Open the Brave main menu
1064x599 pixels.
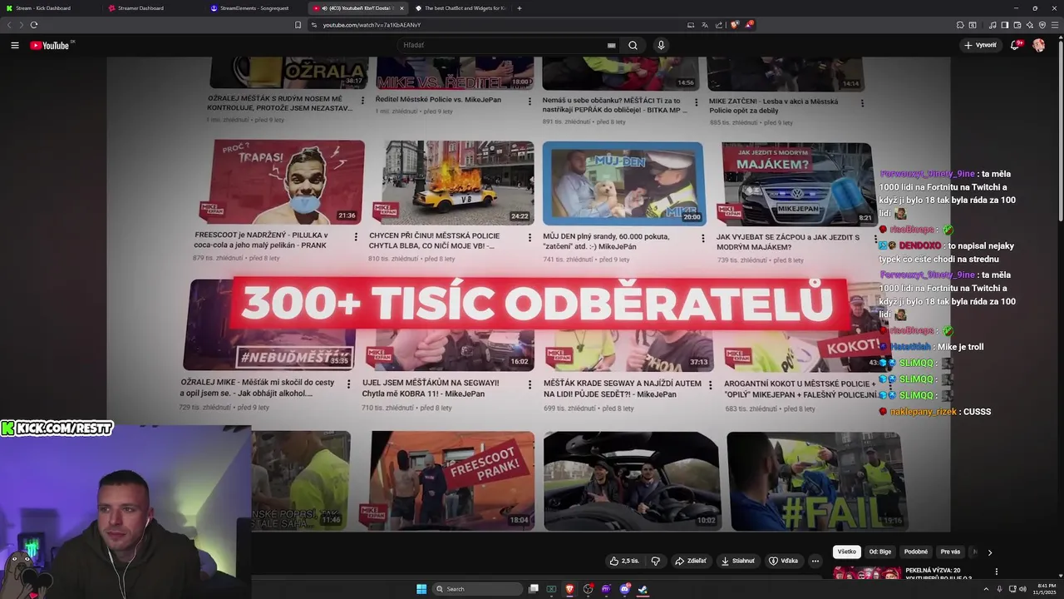click(1055, 25)
